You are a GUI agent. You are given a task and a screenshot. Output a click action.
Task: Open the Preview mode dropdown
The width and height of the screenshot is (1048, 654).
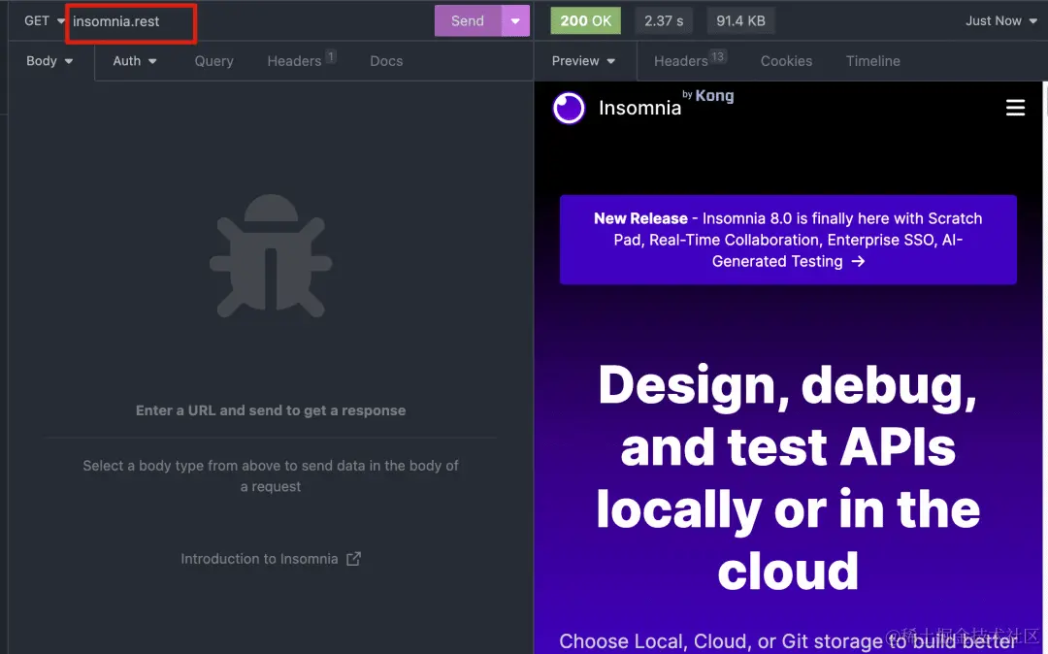[583, 61]
